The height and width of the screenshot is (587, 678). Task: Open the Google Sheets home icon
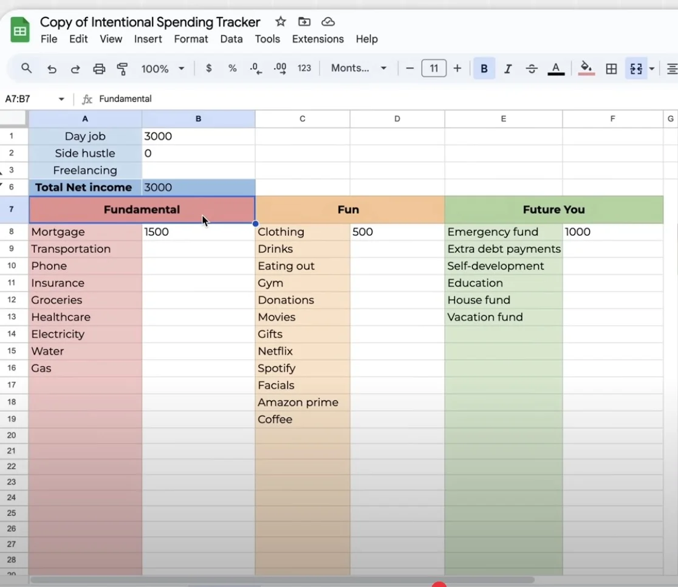coord(20,30)
